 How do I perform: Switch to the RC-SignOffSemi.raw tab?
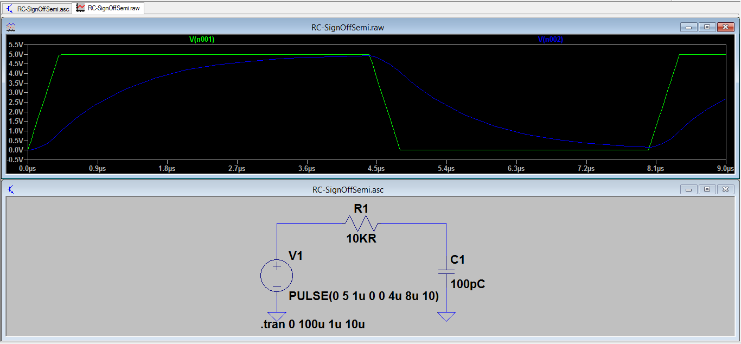click(108, 8)
